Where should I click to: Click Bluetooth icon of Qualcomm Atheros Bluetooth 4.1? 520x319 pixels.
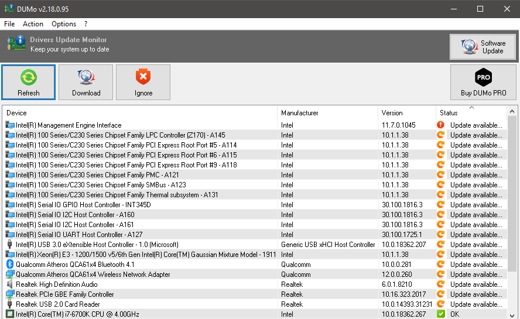pyautogui.click(x=10, y=265)
